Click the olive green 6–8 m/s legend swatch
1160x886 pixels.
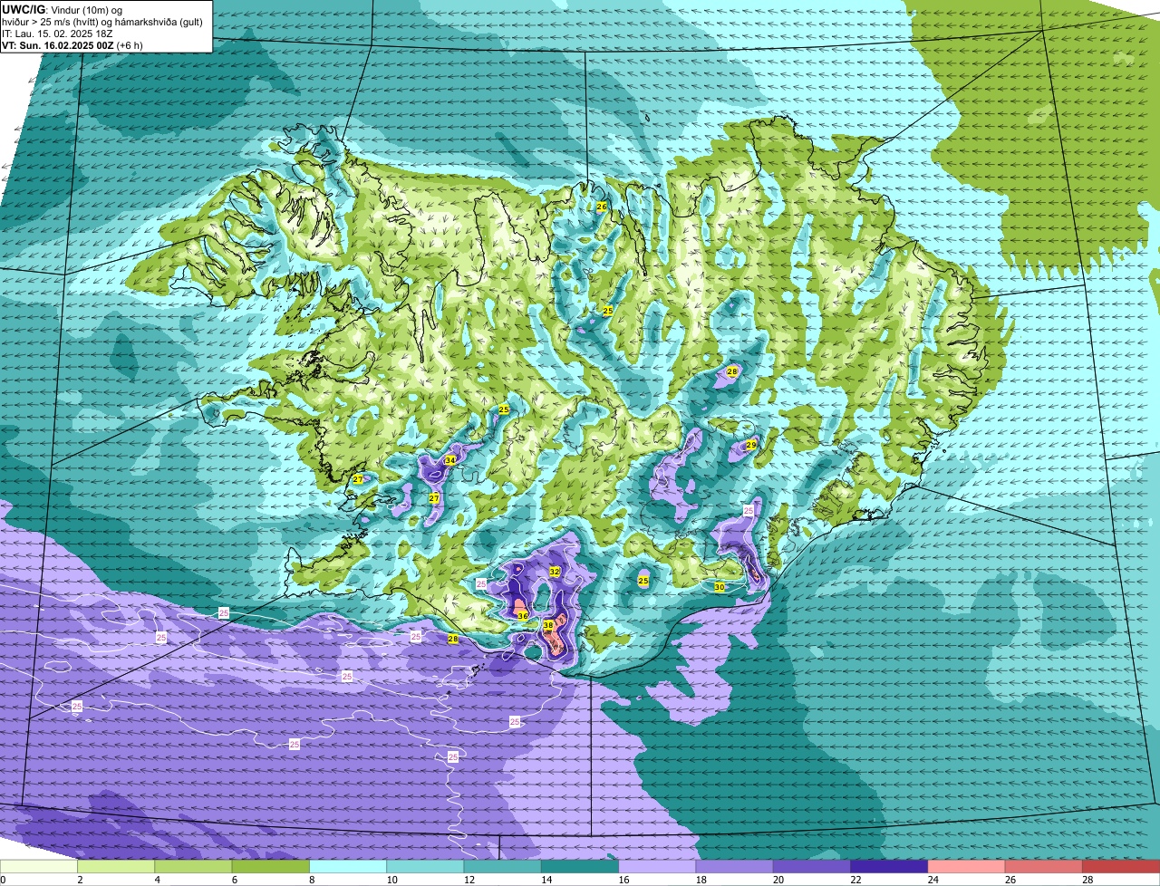coord(271,866)
